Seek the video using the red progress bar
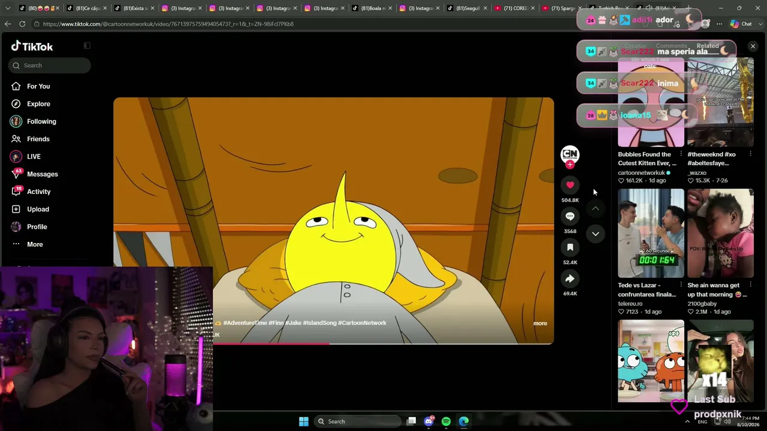The width and height of the screenshot is (767, 431). tap(334, 344)
